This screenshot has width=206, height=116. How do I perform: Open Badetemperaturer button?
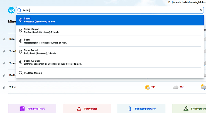tap(141, 109)
